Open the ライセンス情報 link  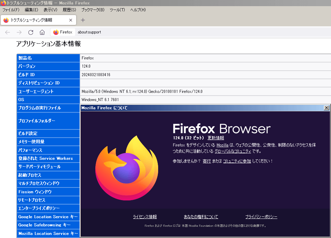pos(145,217)
